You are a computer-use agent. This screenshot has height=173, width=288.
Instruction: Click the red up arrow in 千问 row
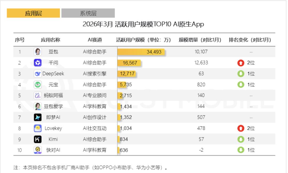click(241, 63)
